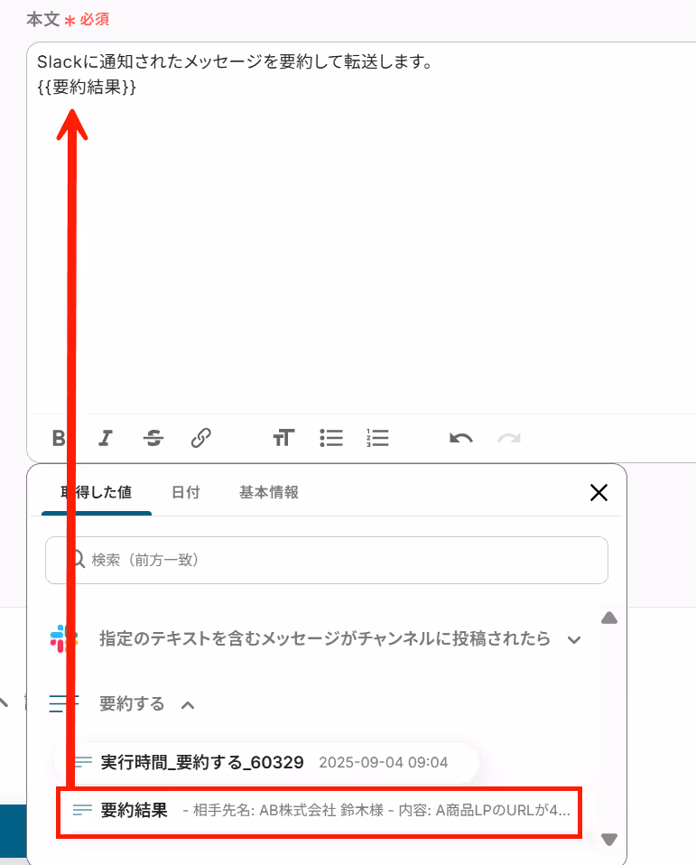Viewport: 696px width, 865px height.
Task: Toggle bold formatting in the editor toolbar
Action: point(59,438)
